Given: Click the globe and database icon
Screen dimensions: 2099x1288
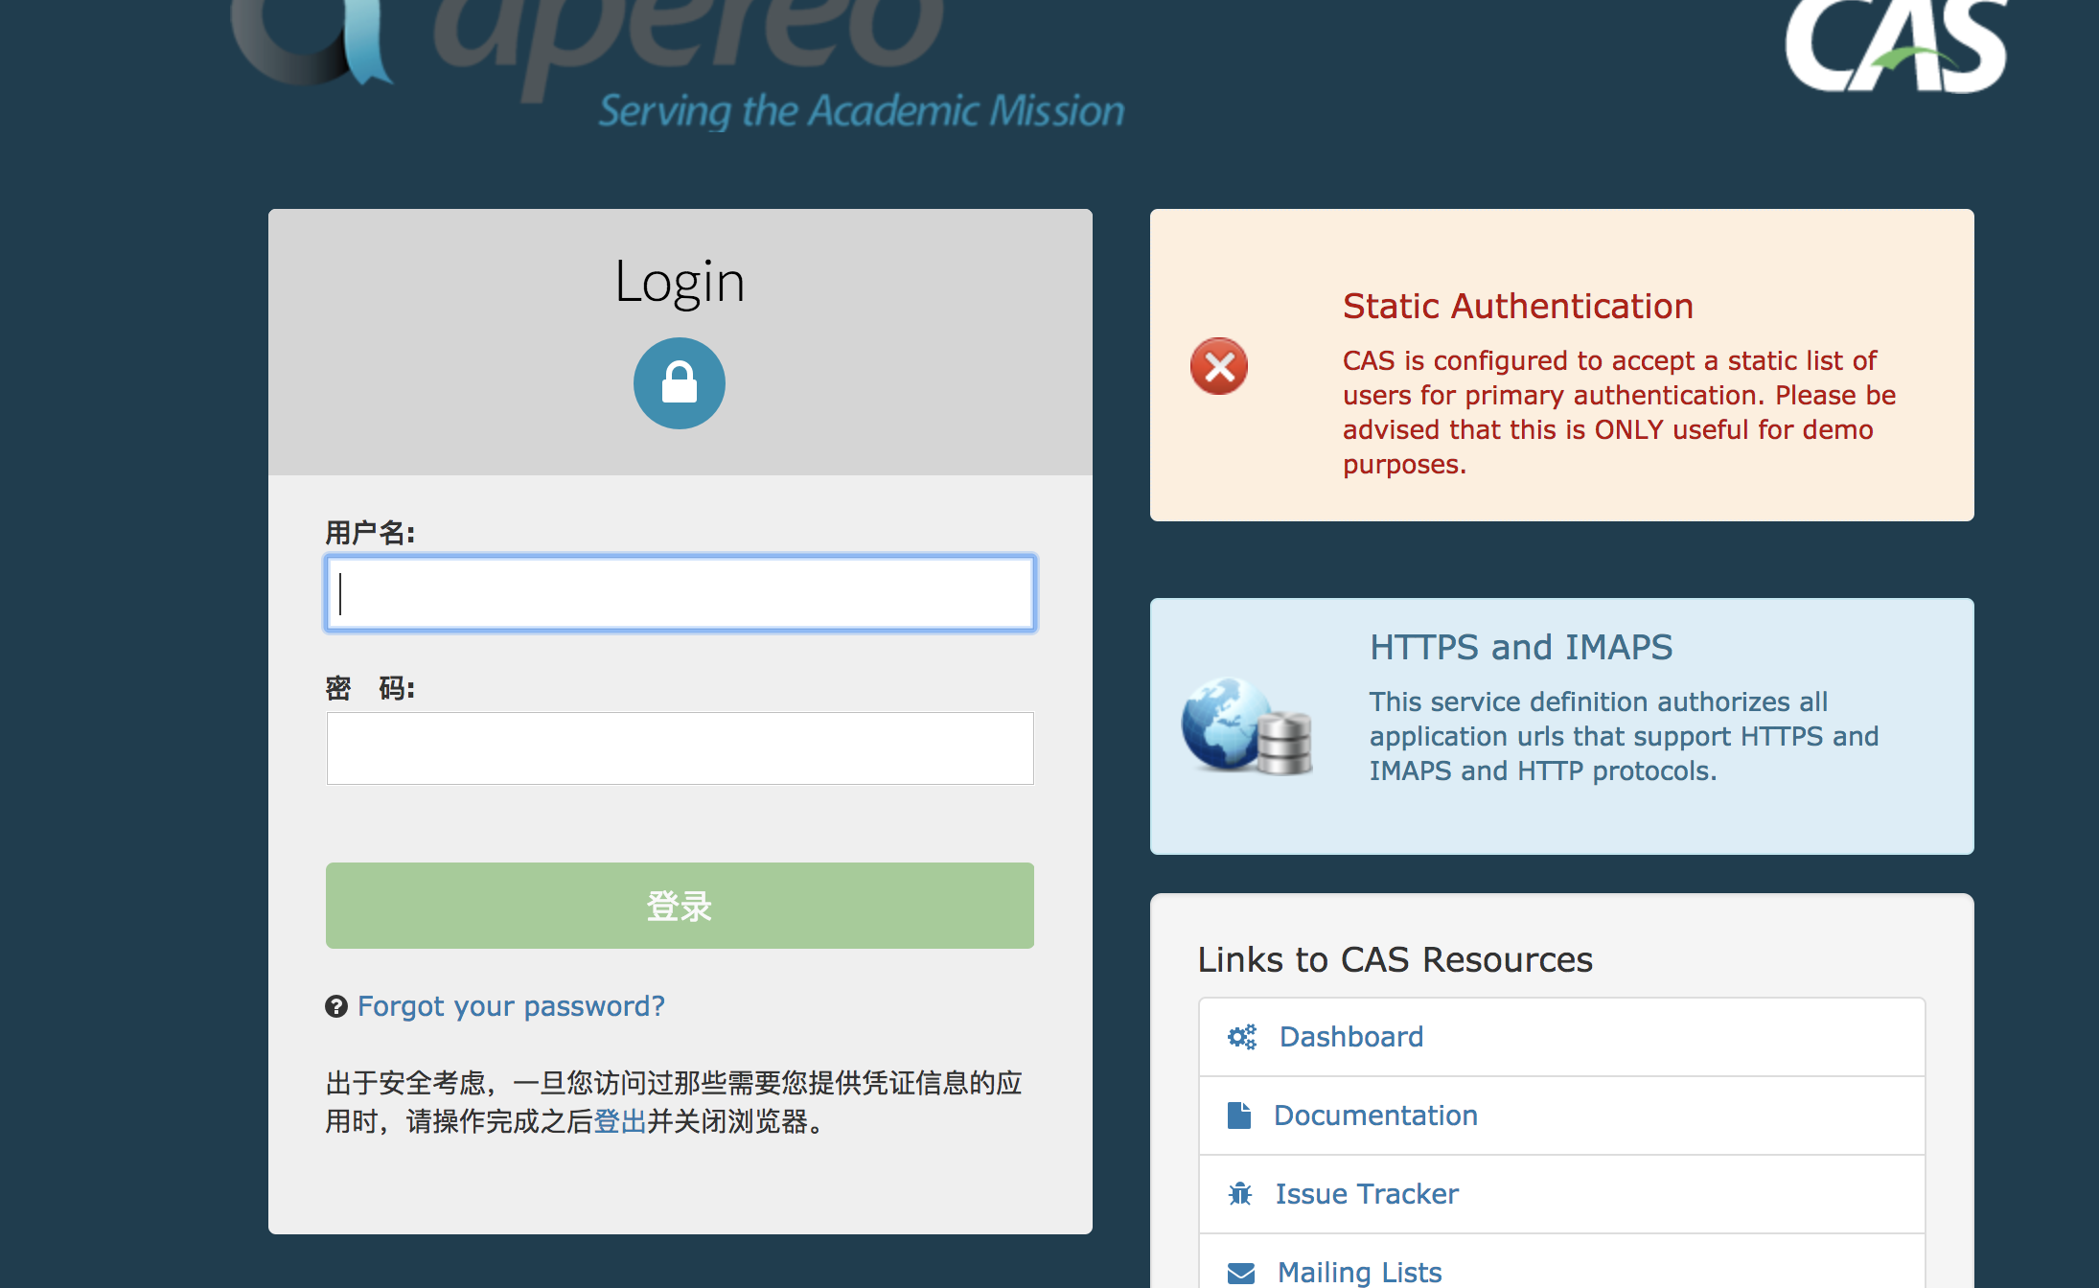Looking at the screenshot, I should (1246, 726).
